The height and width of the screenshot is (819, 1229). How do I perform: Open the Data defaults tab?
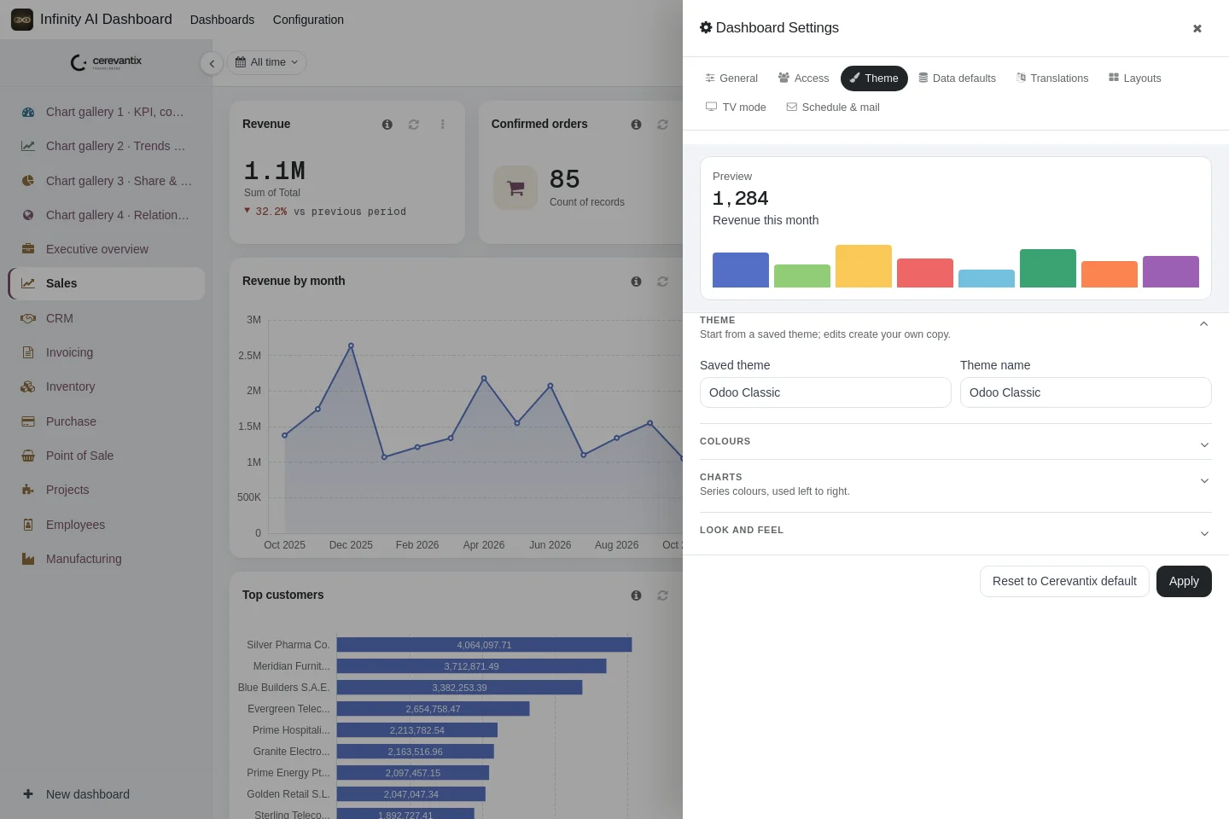click(957, 78)
